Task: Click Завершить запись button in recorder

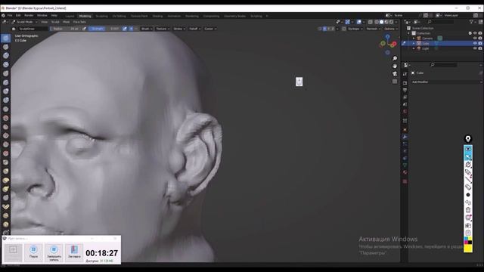Action: pos(54,252)
